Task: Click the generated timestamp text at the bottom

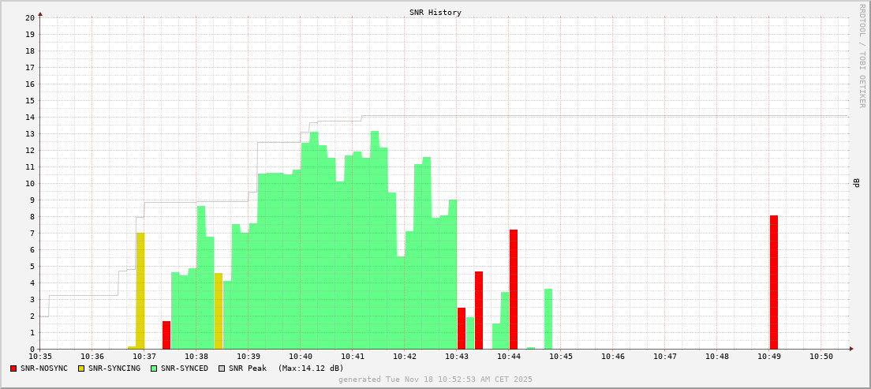Action: 435,380
